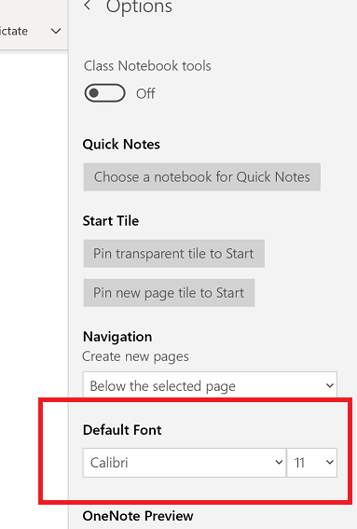357x529 pixels.
Task: Click the OneNote Preview heading
Action: click(138, 516)
